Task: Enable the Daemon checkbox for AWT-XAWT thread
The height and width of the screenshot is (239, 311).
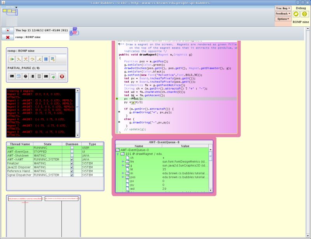Action: pos(72,158)
